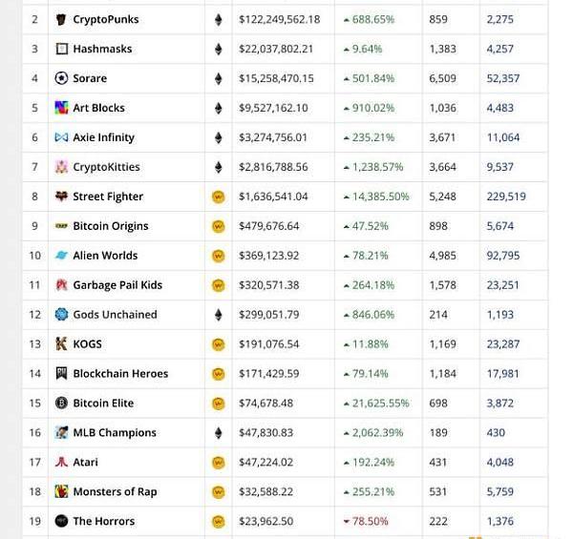Click the Art Blocks colorful logo
Viewport: 573px width, 539px height.
(x=62, y=108)
